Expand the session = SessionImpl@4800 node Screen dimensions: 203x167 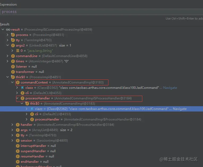(12, 141)
